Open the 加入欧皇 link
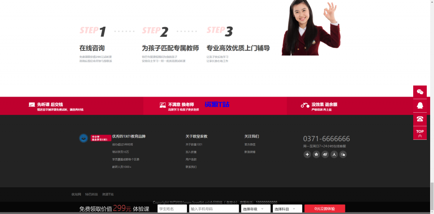Image resolution: width=434 pixels, height=214 pixels. [191, 152]
